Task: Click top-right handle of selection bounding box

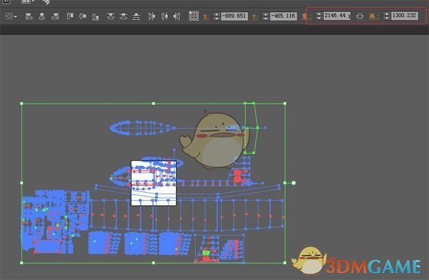Action: click(285, 104)
